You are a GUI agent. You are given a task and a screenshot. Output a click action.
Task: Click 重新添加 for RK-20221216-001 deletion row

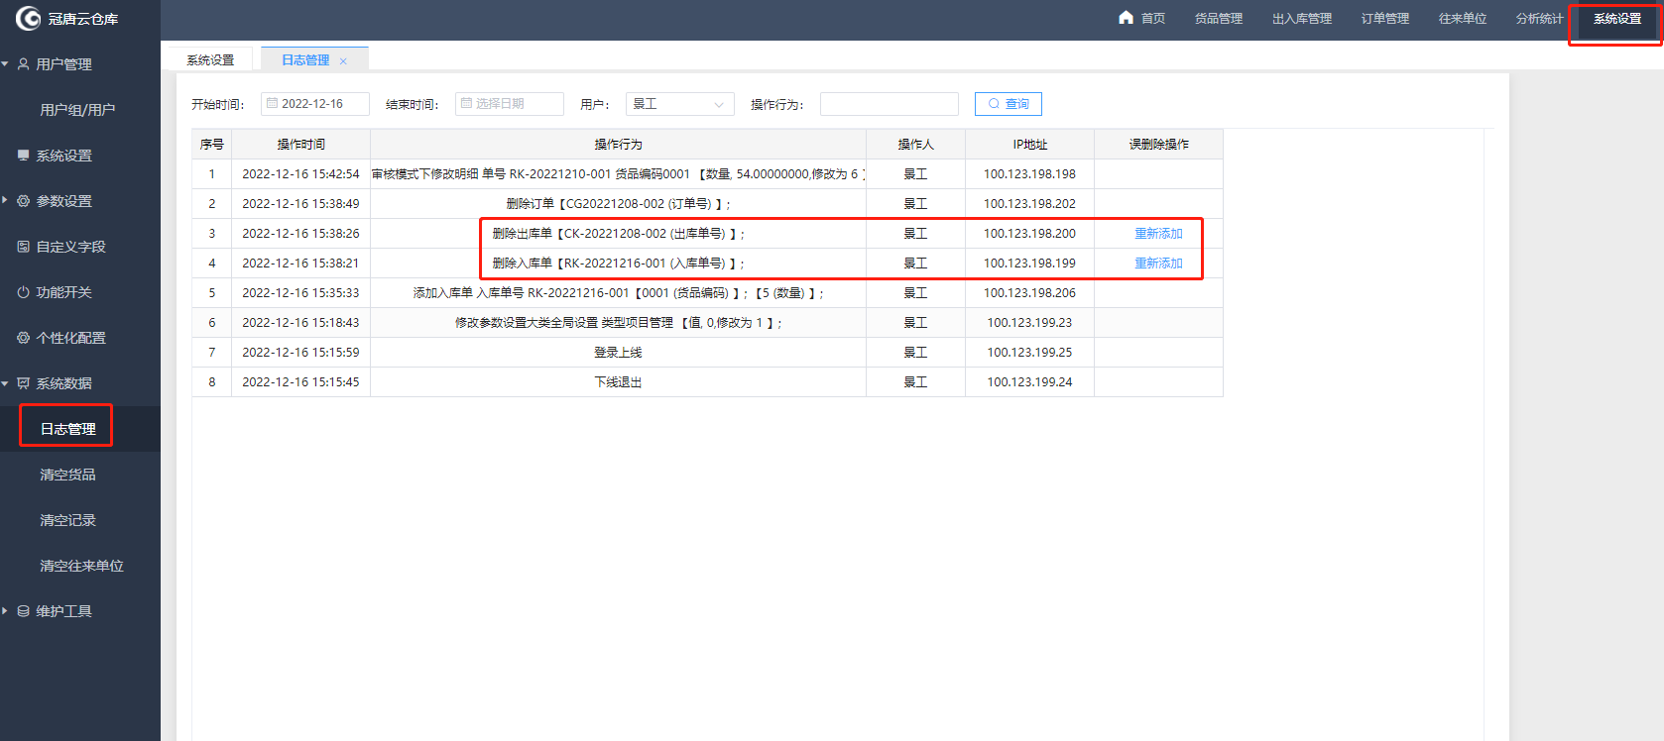click(x=1158, y=263)
